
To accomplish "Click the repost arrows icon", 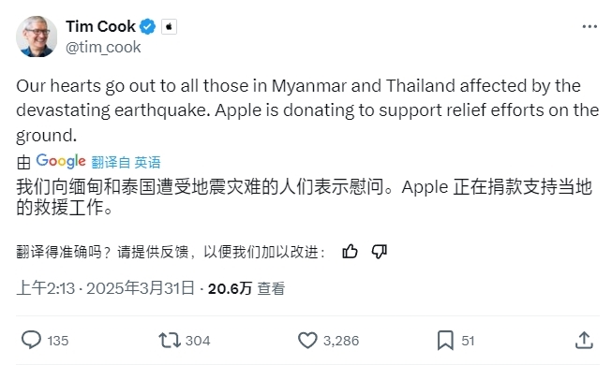I will click(x=170, y=340).
